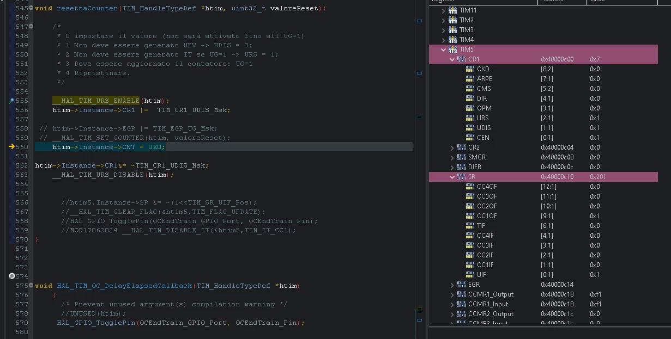This screenshot has height=339, width=671.
Task: Expand the CCMR2_Output register
Action: tap(452, 314)
